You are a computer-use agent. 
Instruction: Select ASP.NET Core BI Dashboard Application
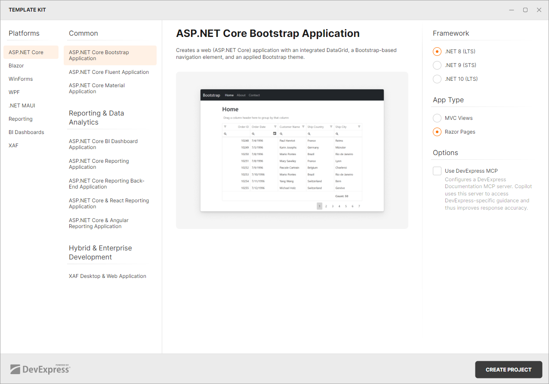point(103,144)
